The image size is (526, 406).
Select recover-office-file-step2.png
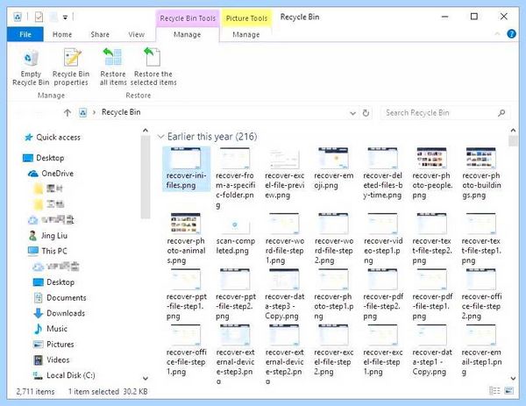(481, 295)
